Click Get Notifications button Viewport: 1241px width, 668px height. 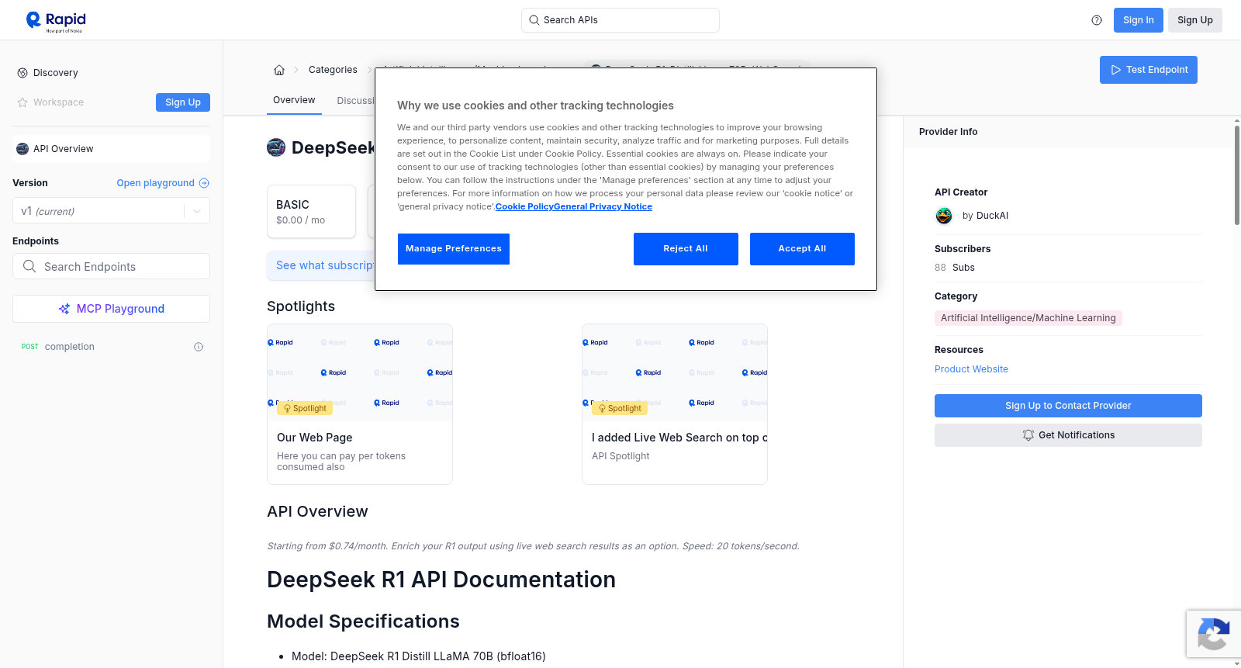(x=1068, y=435)
